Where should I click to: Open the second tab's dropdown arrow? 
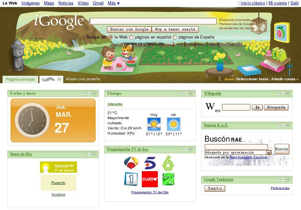point(59,79)
